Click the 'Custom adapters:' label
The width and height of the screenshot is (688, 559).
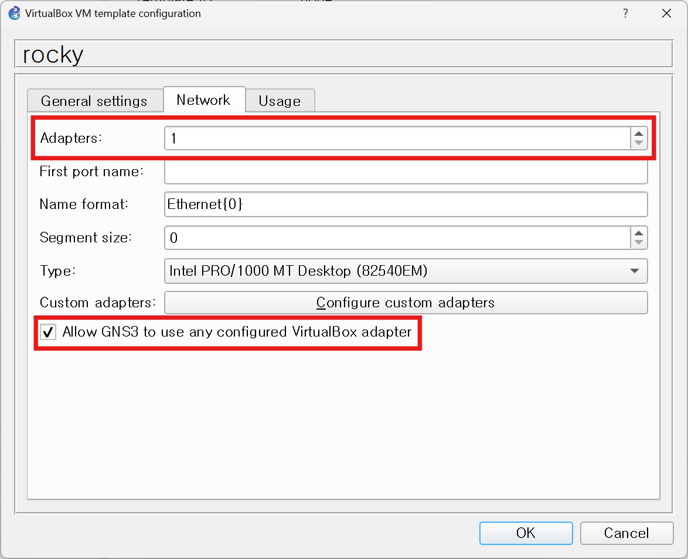tap(97, 303)
